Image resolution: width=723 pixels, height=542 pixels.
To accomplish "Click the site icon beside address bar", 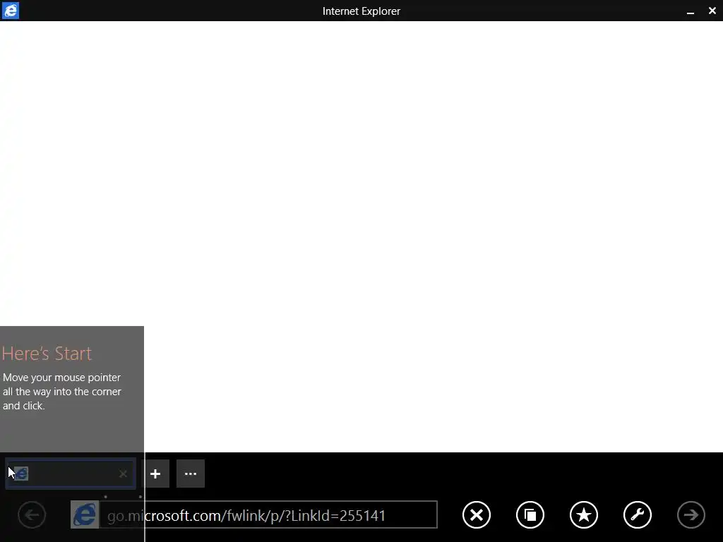I will pos(85,514).
